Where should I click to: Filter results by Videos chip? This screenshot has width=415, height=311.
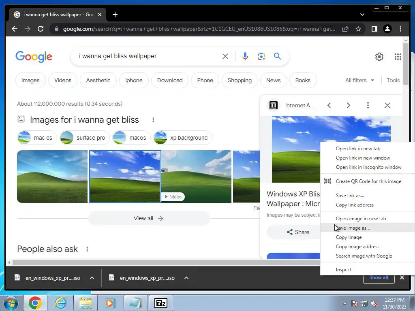tap(63, 80)
